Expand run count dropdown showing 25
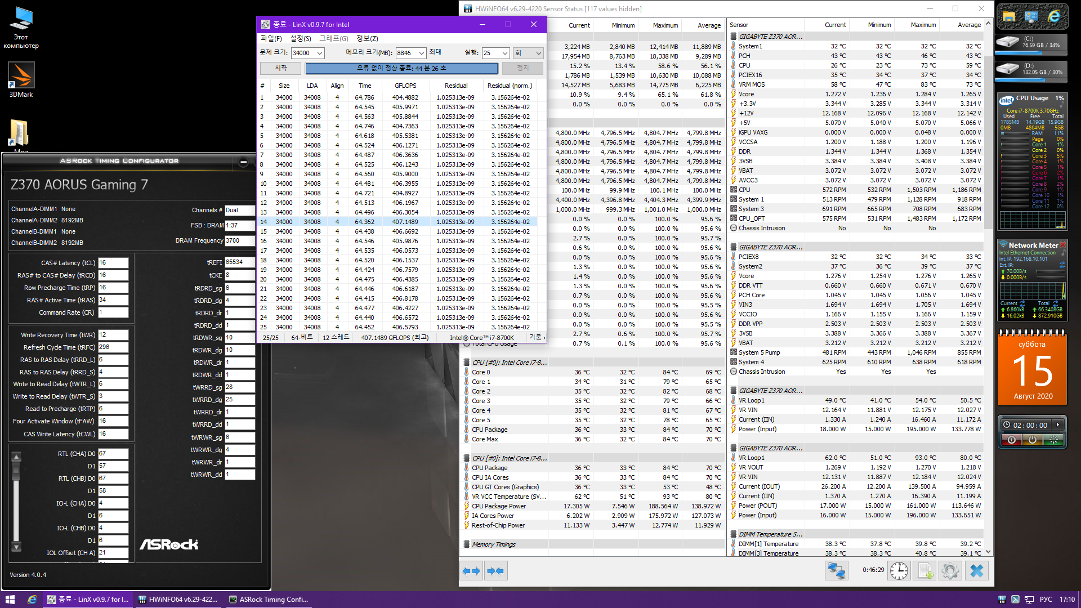 (504, 53)
